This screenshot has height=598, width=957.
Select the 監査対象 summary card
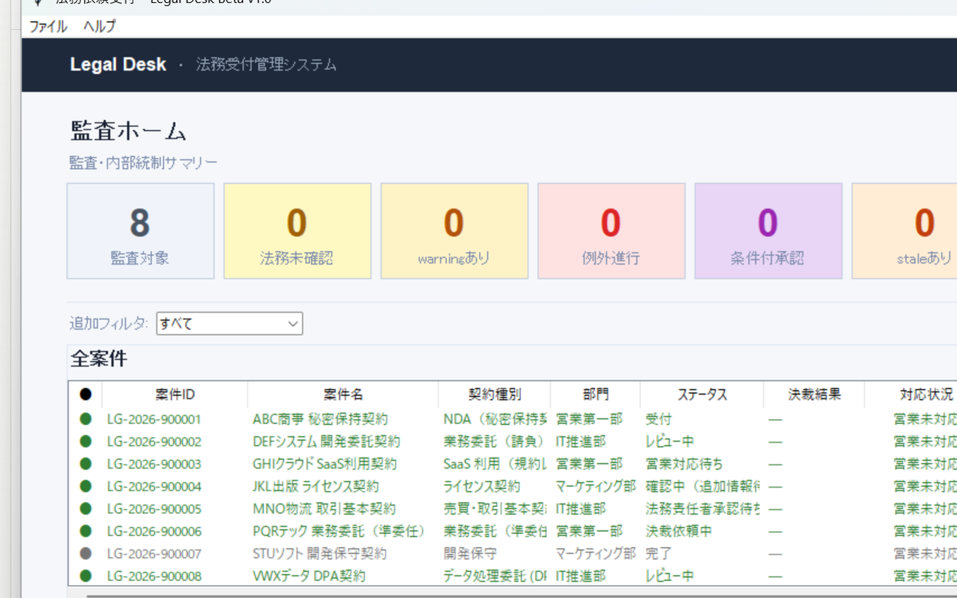pos(141,231)
